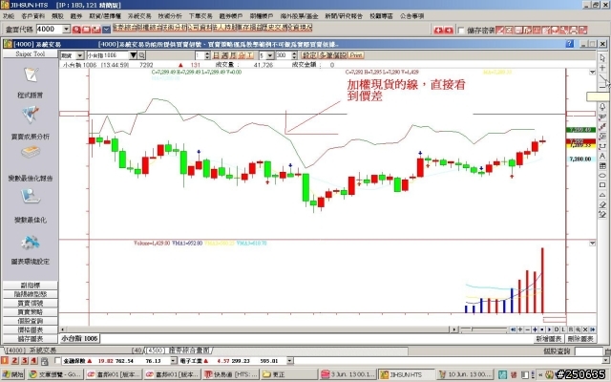Select the arrow pointer tool in right toolbar
Viewport: 611px width, 382px height.
(602, 58)
